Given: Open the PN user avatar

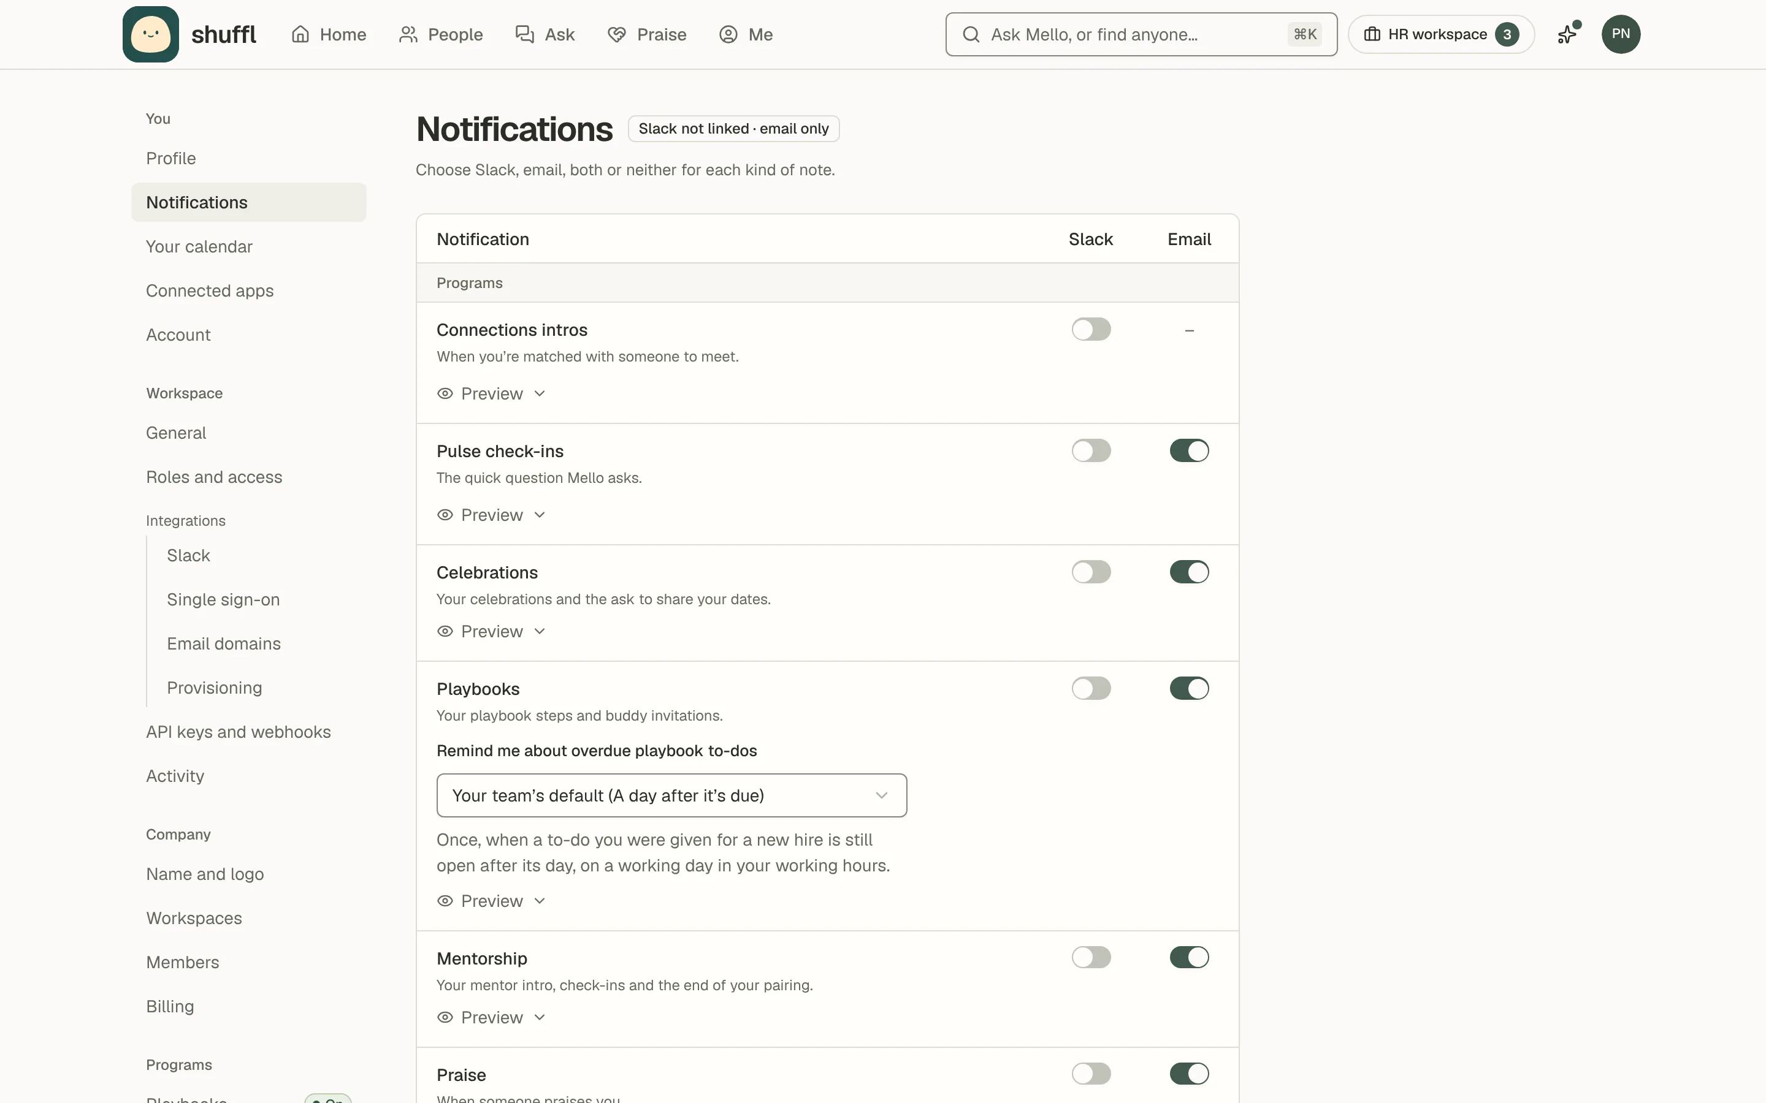Looking at the screenshot, I should [x=1621, y=34].
